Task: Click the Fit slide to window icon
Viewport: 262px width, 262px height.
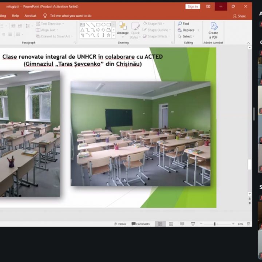Action: (248, 224)
